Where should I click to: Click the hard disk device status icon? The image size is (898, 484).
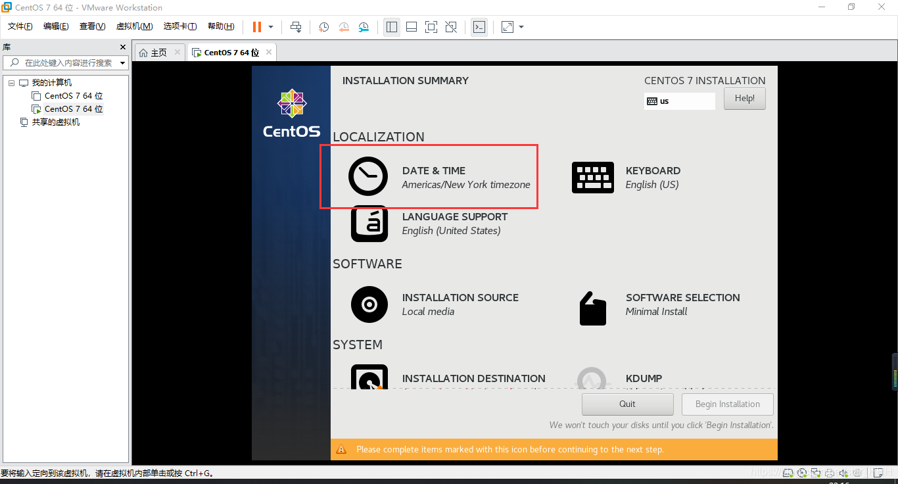[x=787, y=472]
